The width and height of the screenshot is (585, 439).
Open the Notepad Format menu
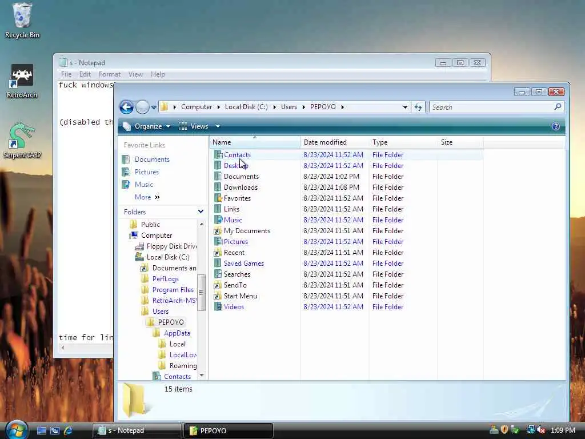pos(109,74)
